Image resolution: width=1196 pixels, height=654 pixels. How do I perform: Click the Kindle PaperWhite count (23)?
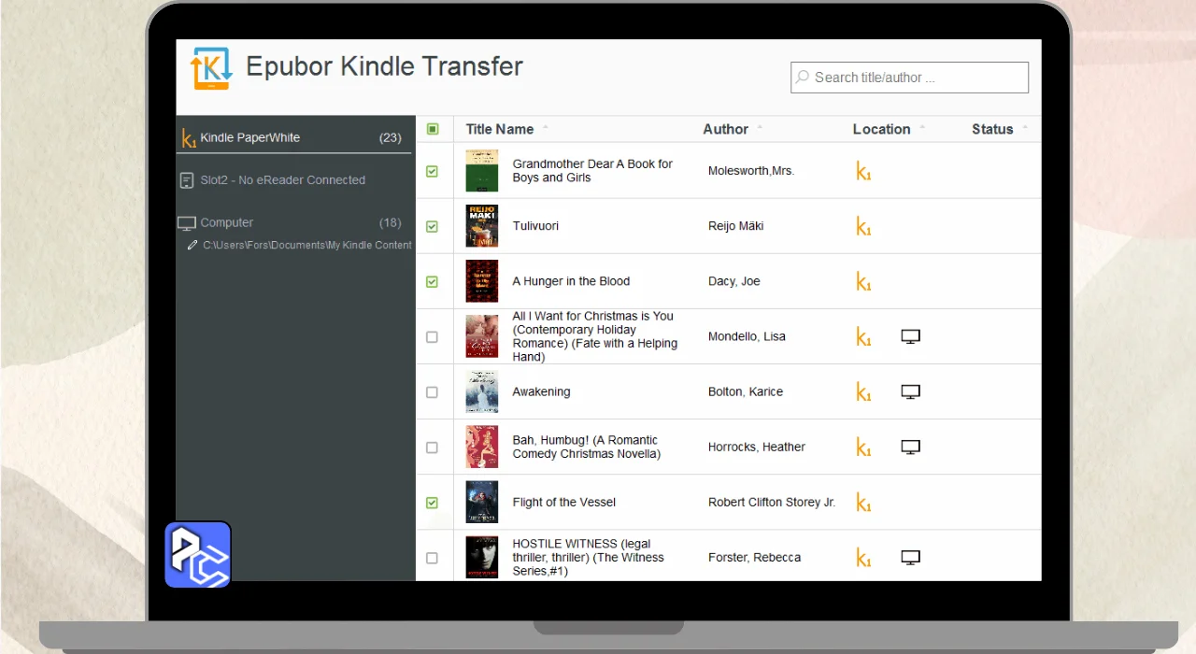point(391,137)
